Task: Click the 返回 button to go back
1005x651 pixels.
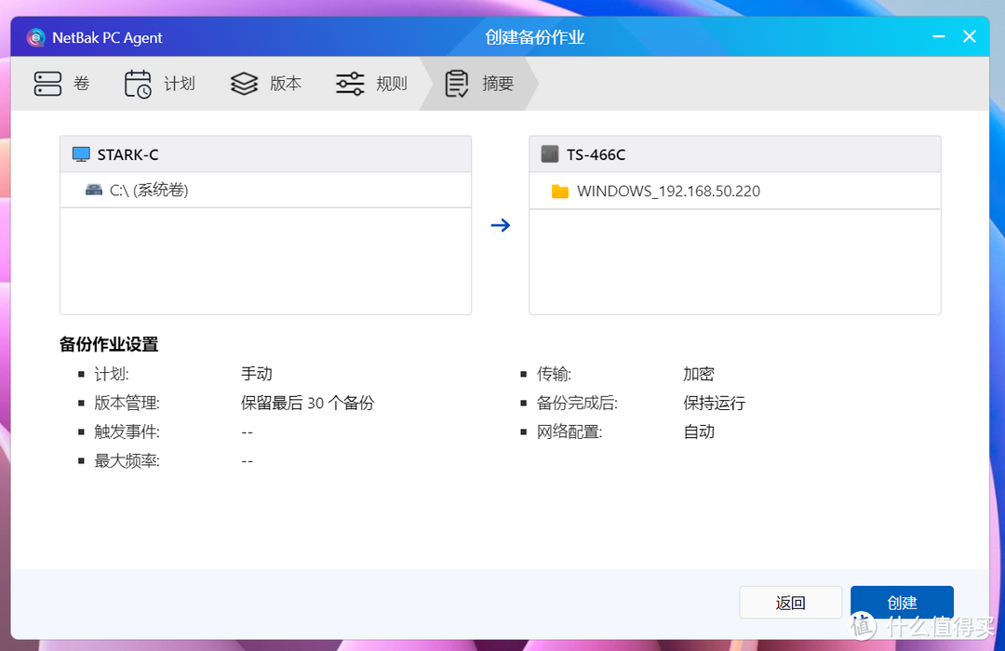Action: (790, 602)
